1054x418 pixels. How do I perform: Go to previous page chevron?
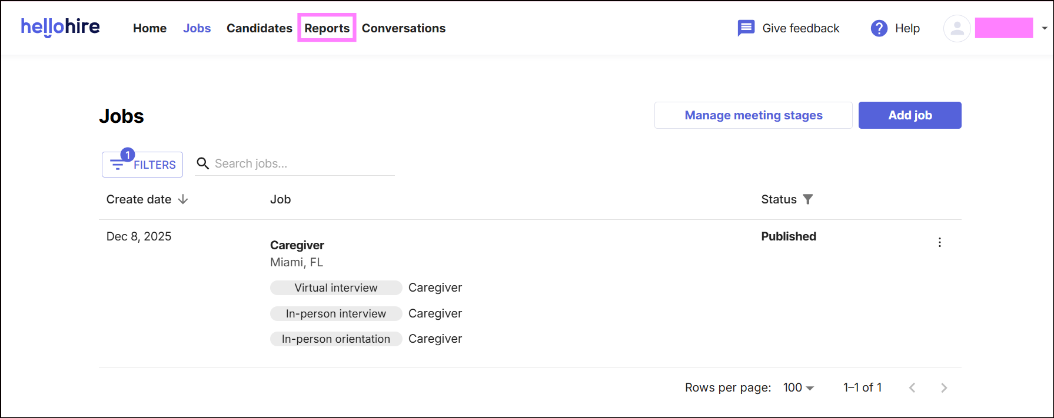912,387
